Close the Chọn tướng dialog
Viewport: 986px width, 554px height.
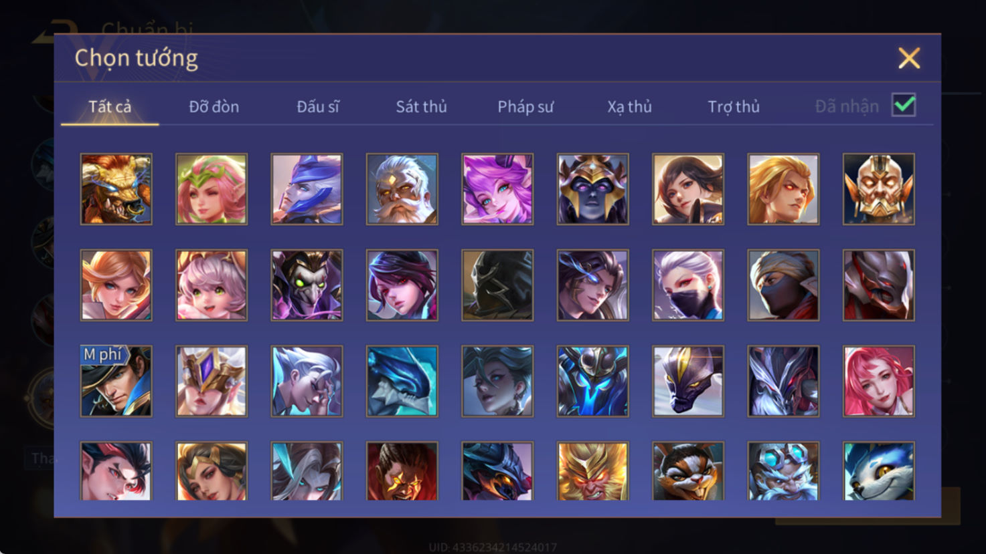(909, 58)
